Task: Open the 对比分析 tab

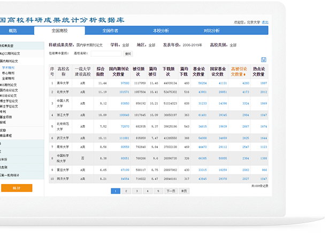Action: pyautogui.click(x=211, y=30)
